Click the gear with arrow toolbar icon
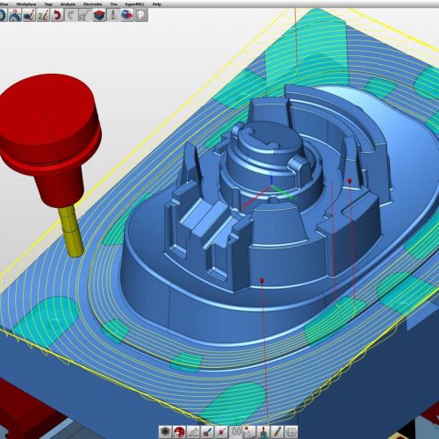The height and width of the screenshot is (439, 439). 15,15
